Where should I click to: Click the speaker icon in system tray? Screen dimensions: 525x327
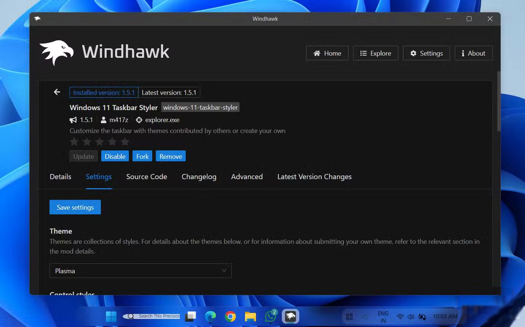click(411, 316)
